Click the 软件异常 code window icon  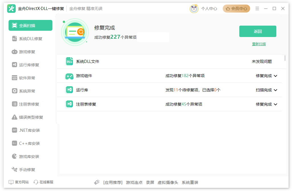pos(15,78)
